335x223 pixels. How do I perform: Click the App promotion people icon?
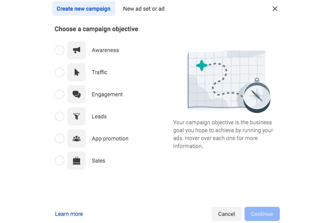click(x=76, y=139)
